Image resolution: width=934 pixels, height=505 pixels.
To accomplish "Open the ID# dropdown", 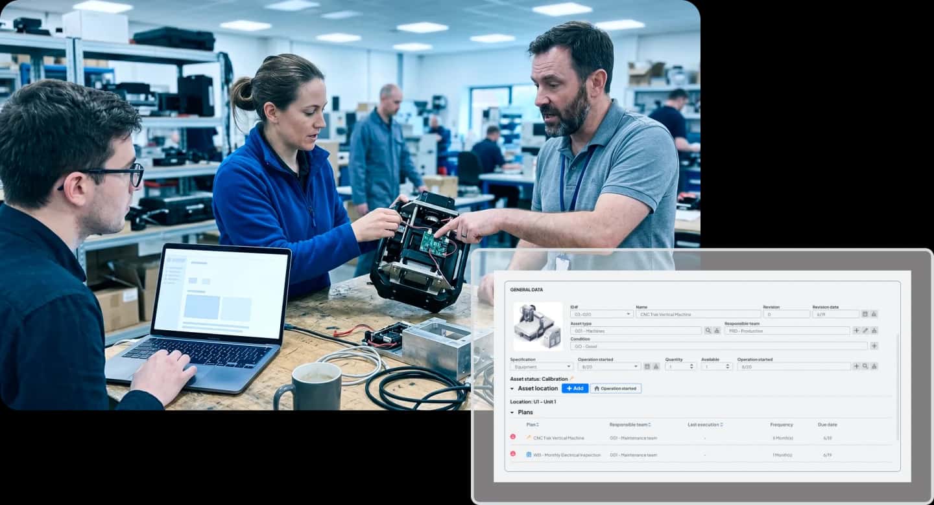I will coord(602,314).
